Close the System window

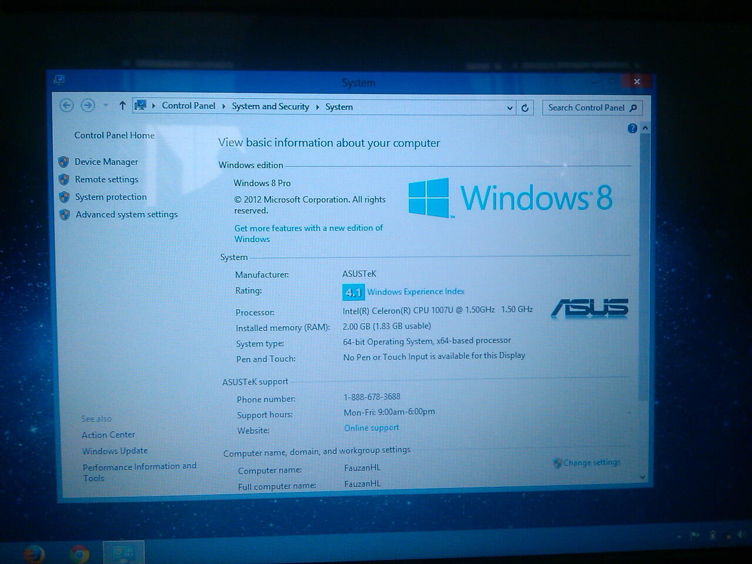[x=636, y=82]
